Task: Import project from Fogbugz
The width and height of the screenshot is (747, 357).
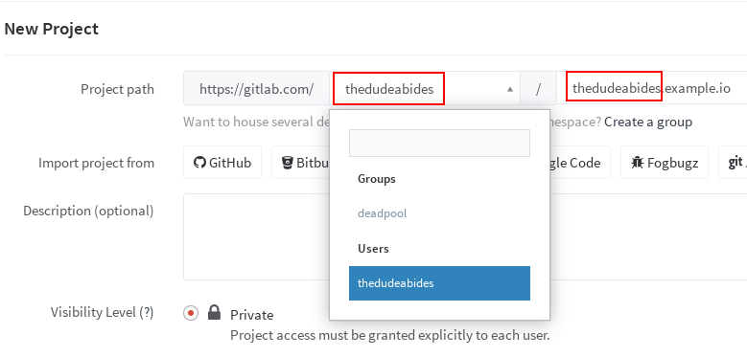Action: pos(665,163)
